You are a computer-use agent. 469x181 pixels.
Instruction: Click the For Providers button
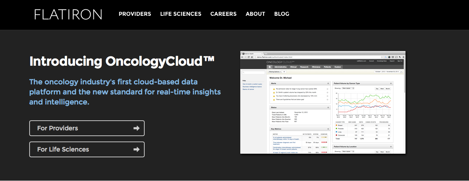coord(87,128)
